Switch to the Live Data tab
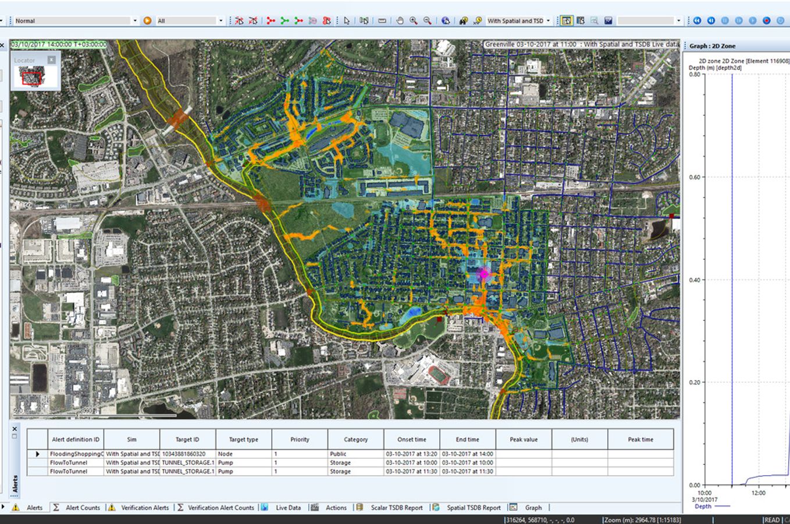The width and height of the screenshot is (790, 524). click(288, 508)
